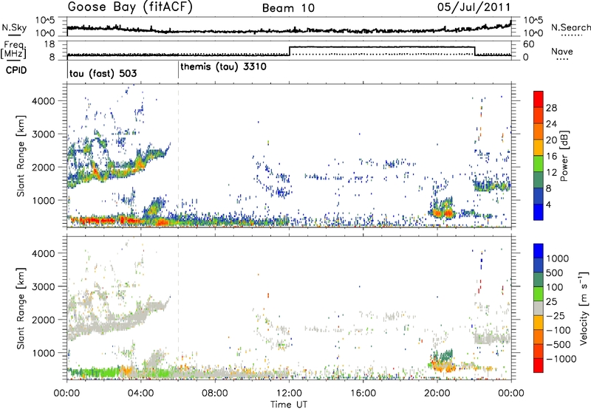The height and width of the screenshot is (409, 591).
Task: Select the date "05/Jul/2011"
Action: pos(474,7)
